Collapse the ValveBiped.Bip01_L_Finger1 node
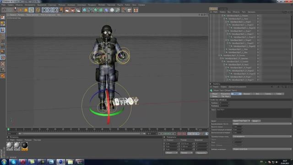Viewport: 293px width, 165px height. 226,31
